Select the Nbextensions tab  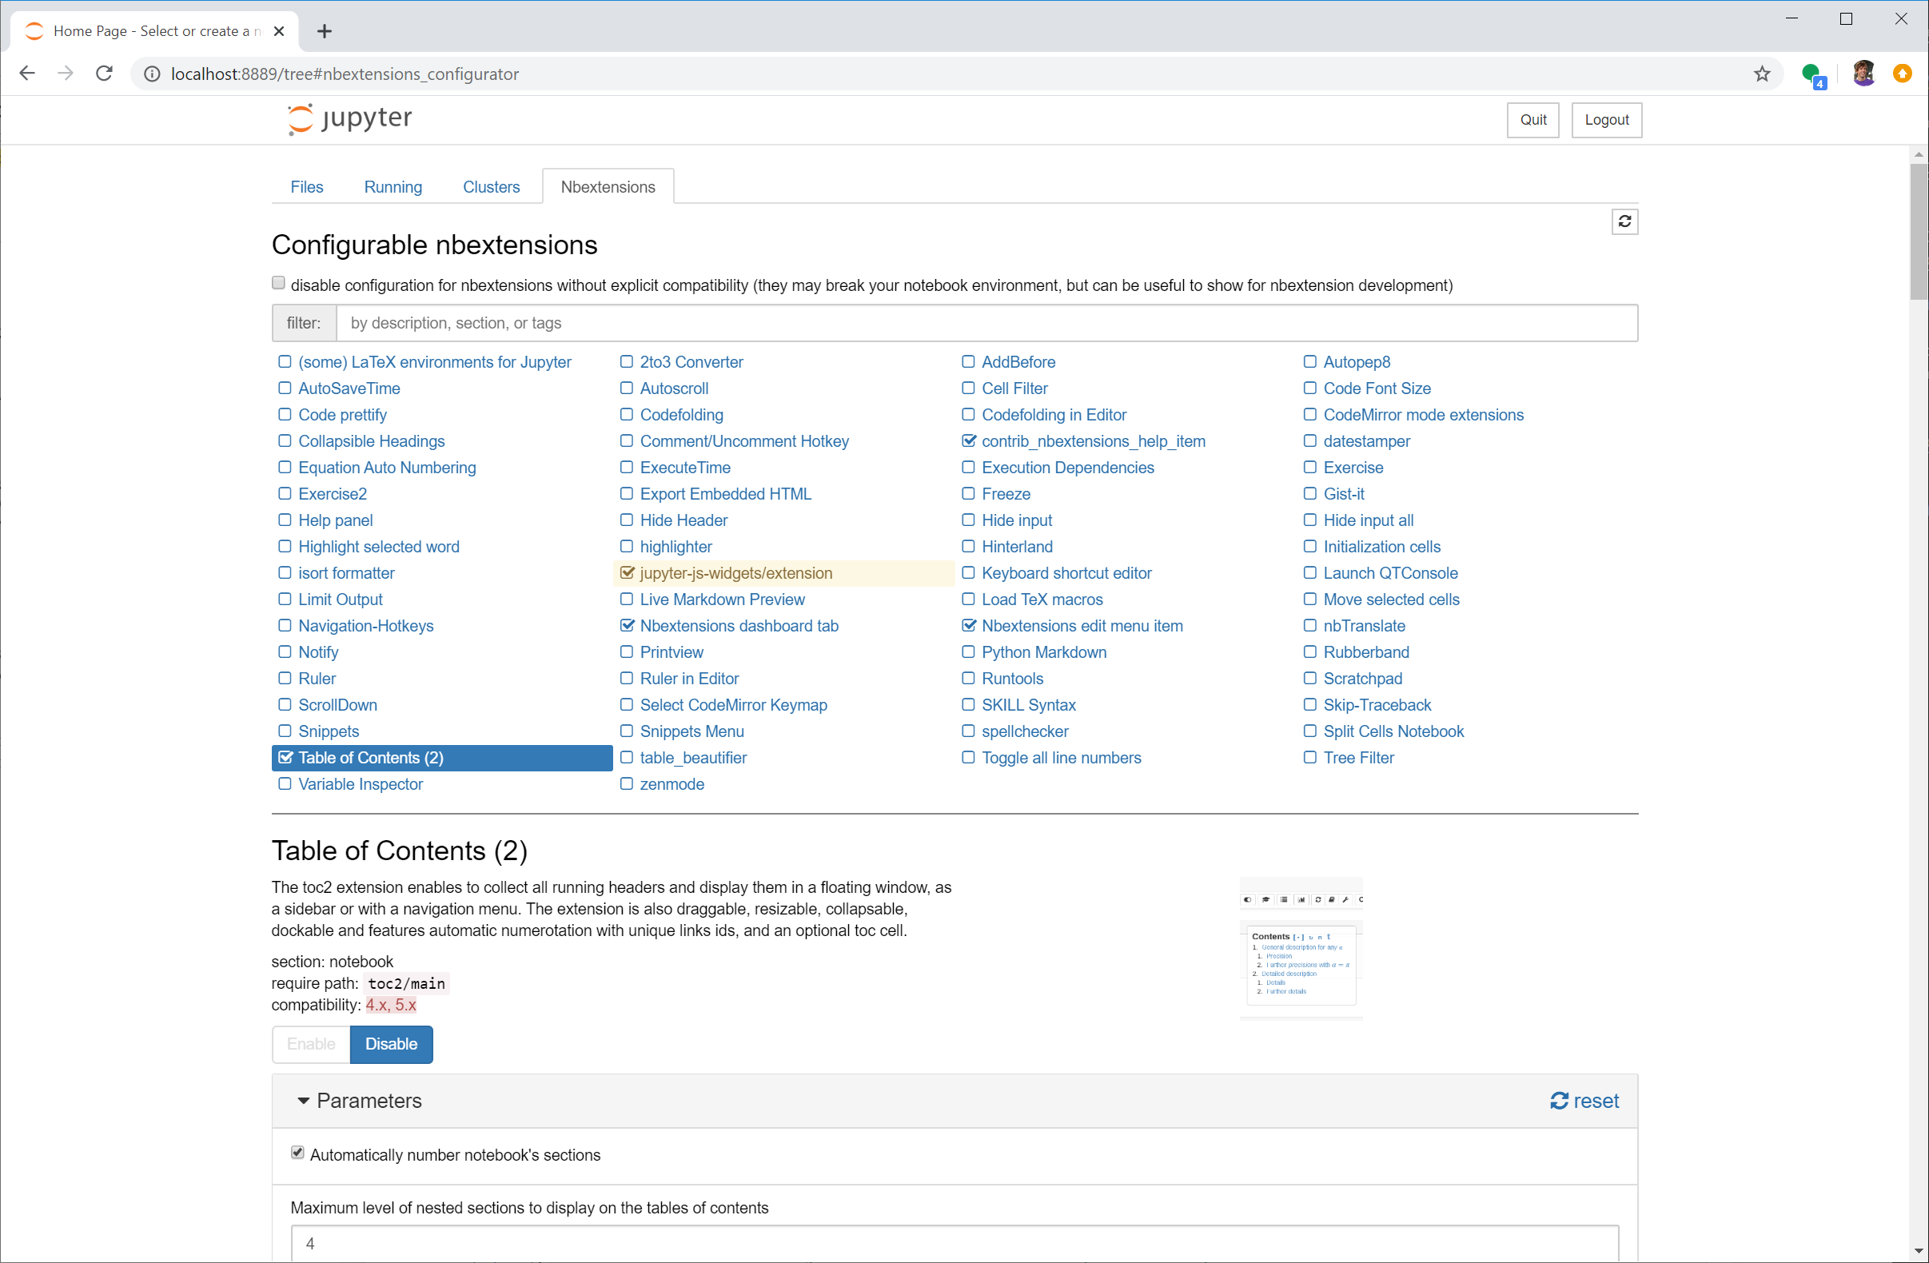point(608,186)
